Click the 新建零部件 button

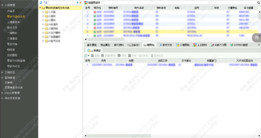(x=93, y=3)
